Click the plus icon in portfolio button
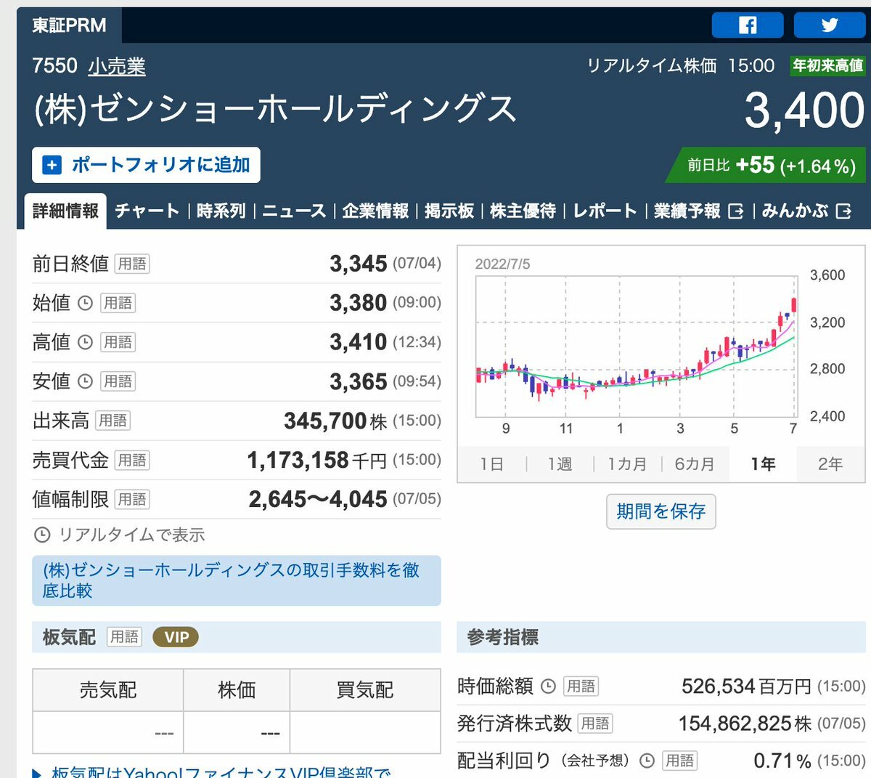Viewport: 871px width, 778px height. (x=52, y=165)
